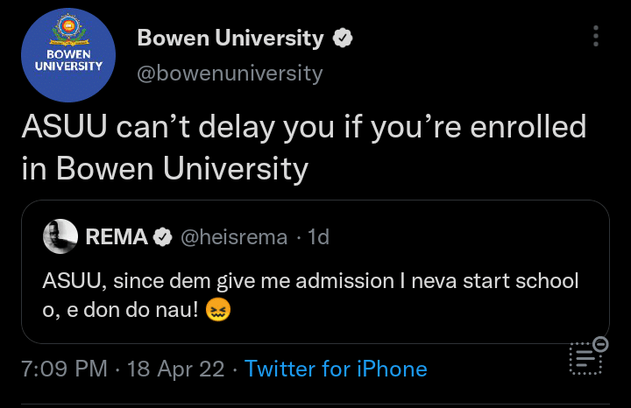Open the Bowen University display name

(230, 39)
